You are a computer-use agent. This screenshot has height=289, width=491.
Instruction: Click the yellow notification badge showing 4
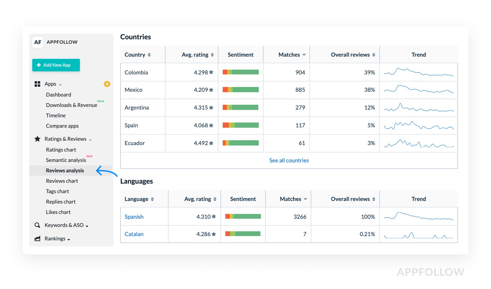(107, 84)
